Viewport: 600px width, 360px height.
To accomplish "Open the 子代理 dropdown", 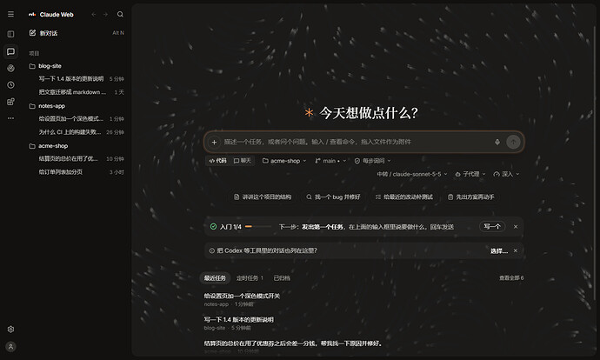I will click(470, 174).
